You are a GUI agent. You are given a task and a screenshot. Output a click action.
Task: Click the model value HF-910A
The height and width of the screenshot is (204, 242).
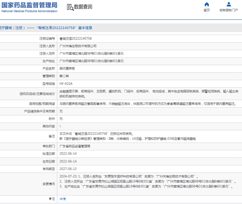click(x=66, y=84)
